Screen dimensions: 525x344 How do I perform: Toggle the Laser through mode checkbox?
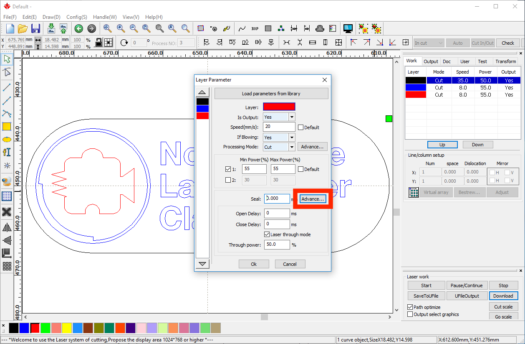tap(267, 234)
